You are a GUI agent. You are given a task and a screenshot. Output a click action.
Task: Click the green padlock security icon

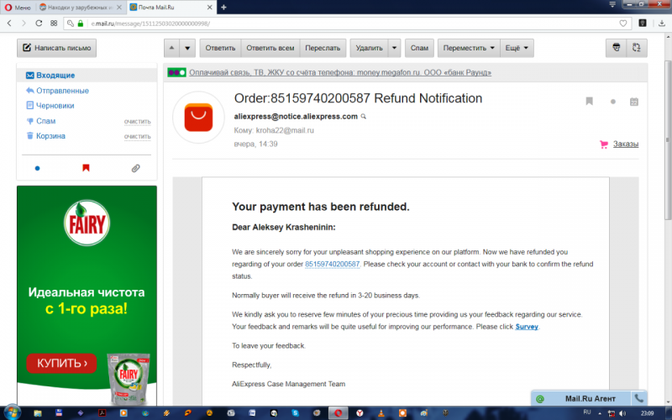[80, 24]
